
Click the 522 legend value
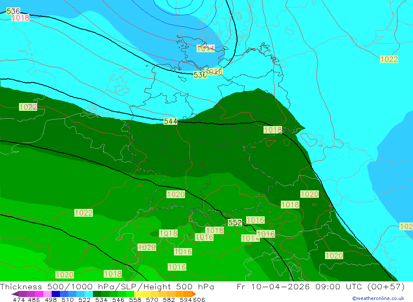(84, 300)
